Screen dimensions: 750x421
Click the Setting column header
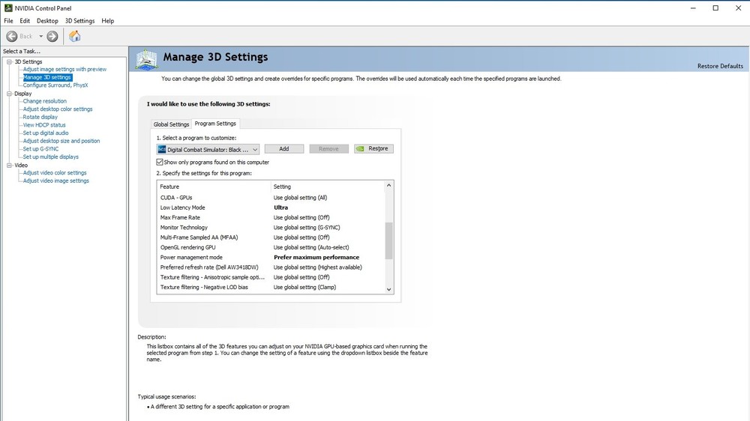328,187
